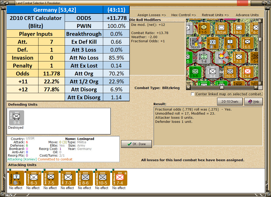Click the PWIN 100.0% cell
The height and width of the screenshot is (197, 271).
tap(116, 26)
